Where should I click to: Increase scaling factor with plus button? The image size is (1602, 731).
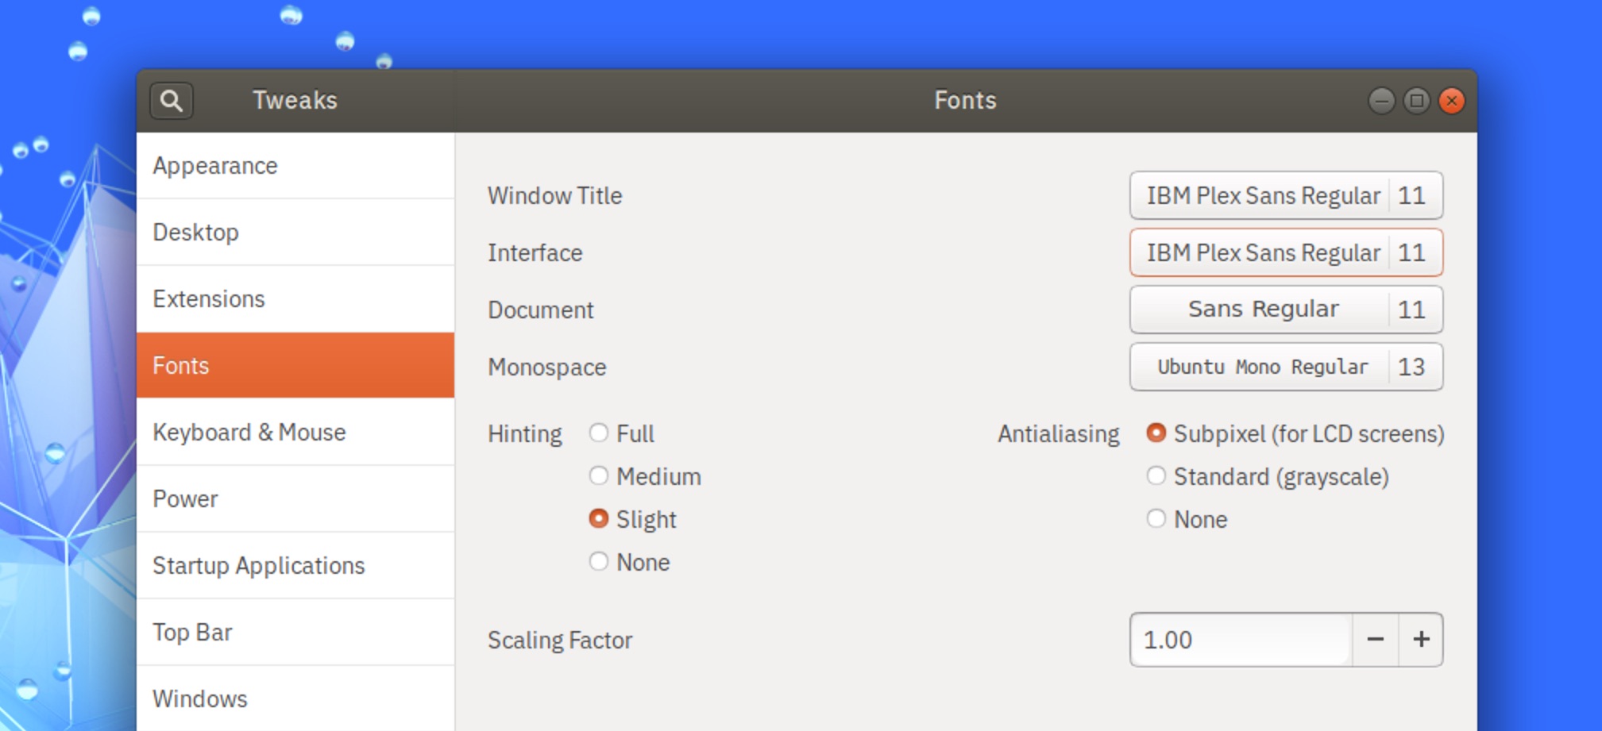(1421, 640)
